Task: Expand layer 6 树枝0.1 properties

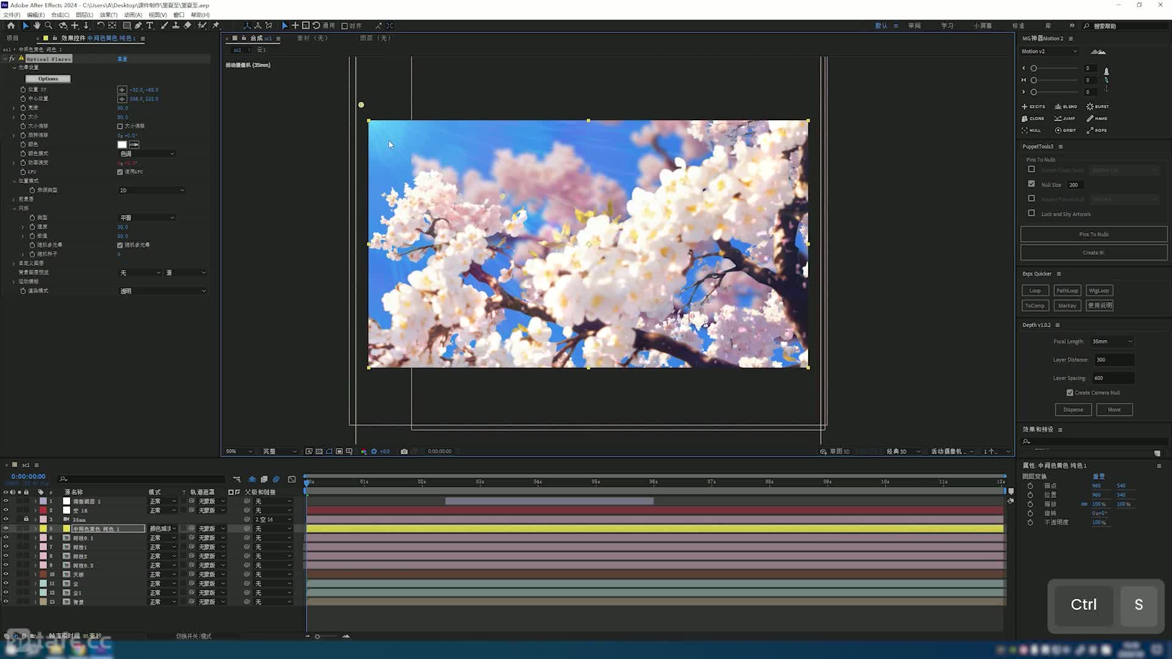Action: click(35, 538)
